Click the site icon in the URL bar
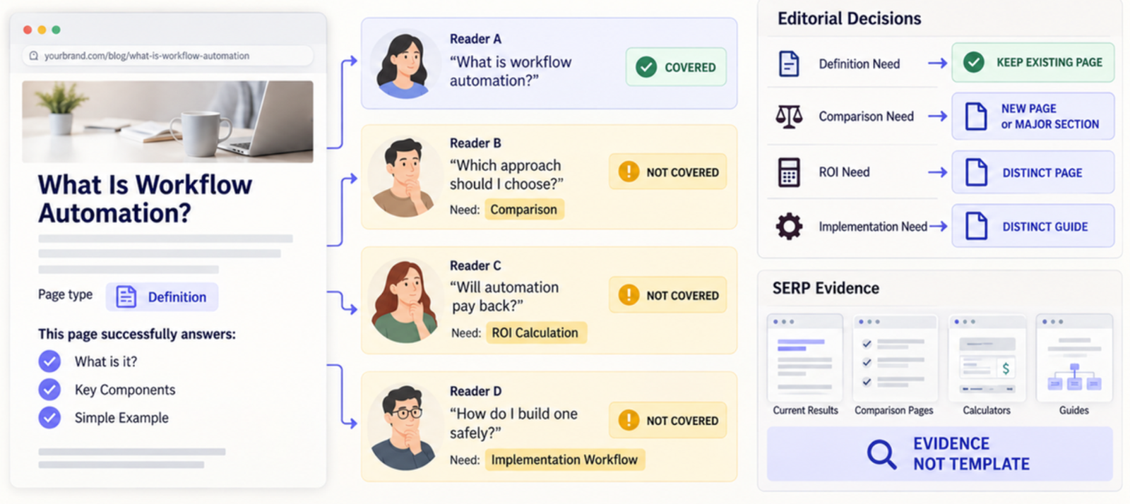This screenshot has height=504, width=1130. coord(33,56)
